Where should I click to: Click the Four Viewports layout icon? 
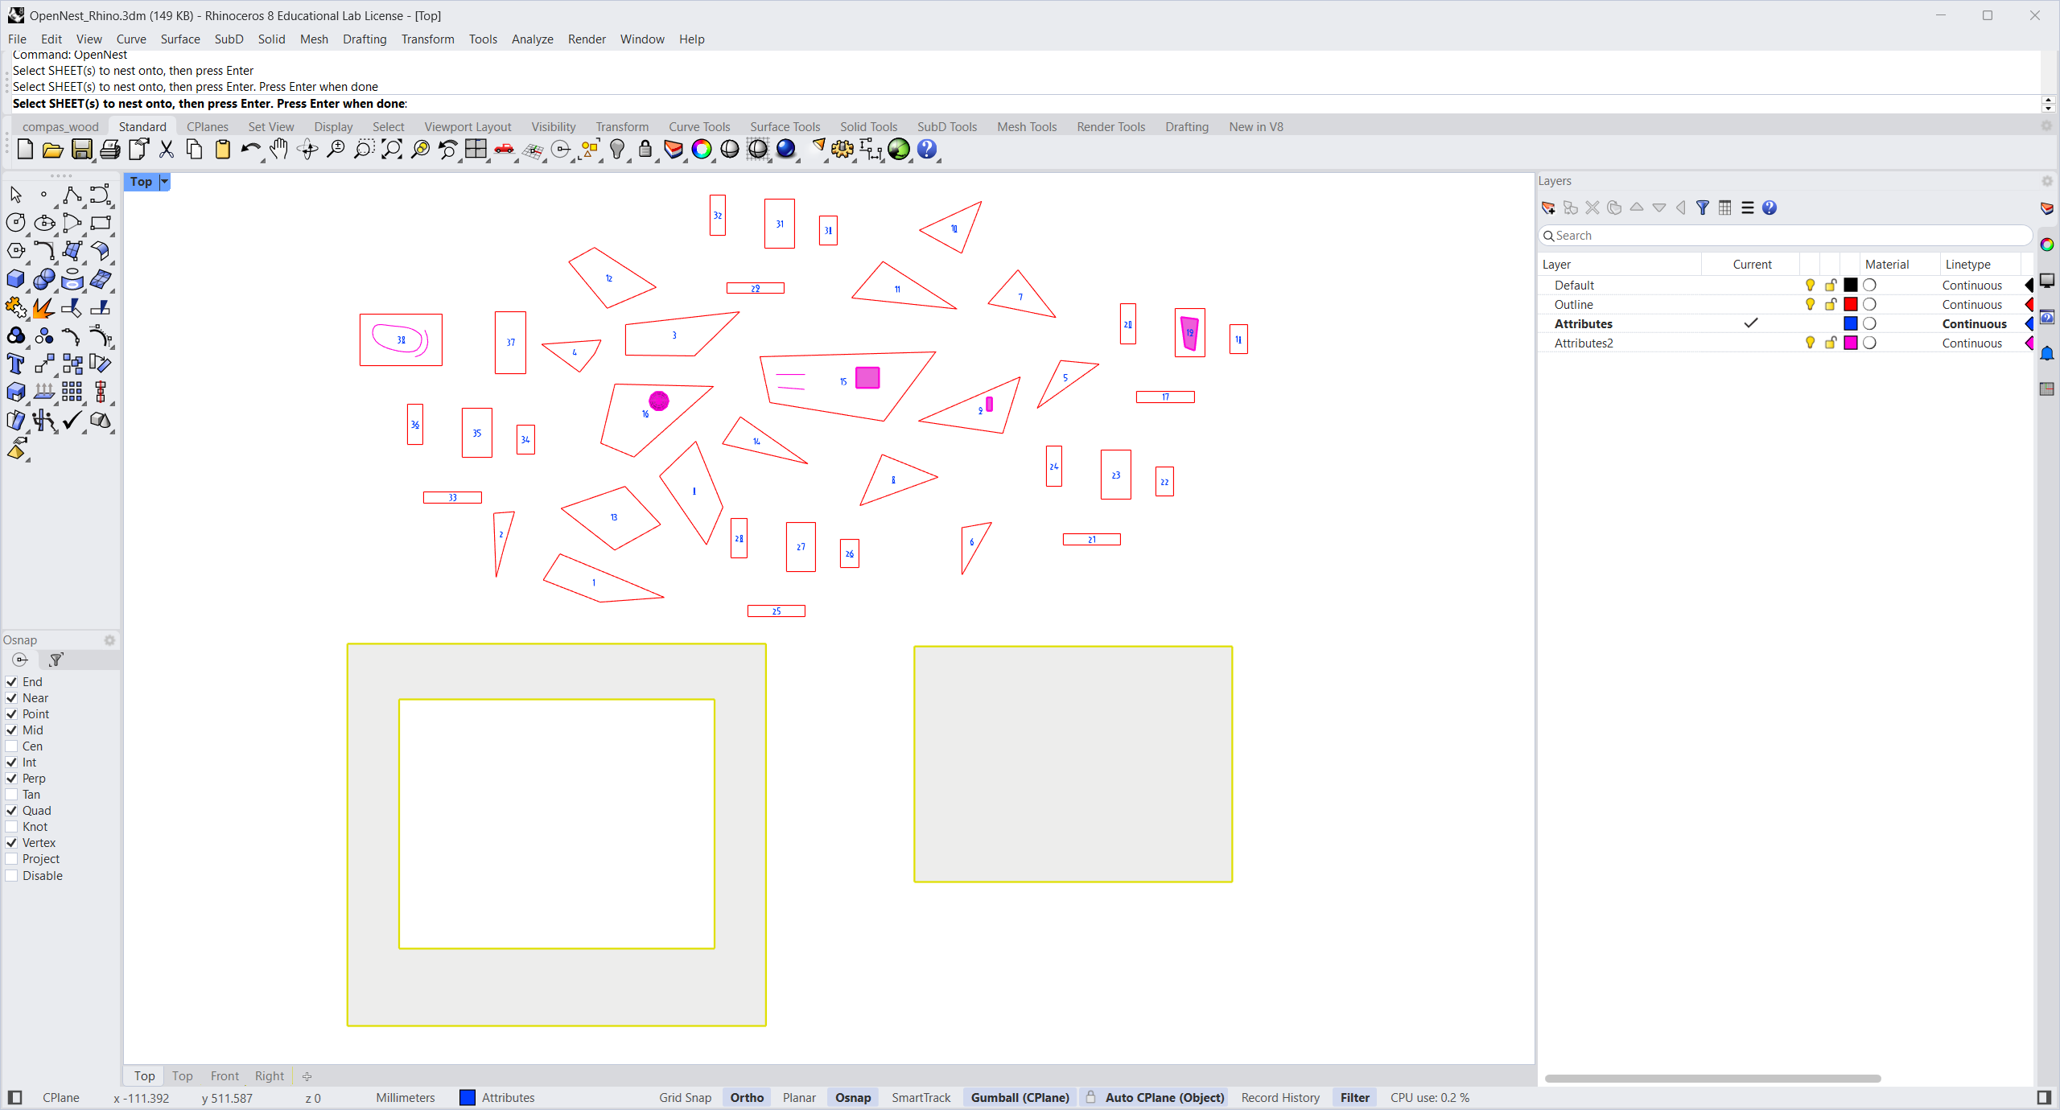[x=476, y=150]
